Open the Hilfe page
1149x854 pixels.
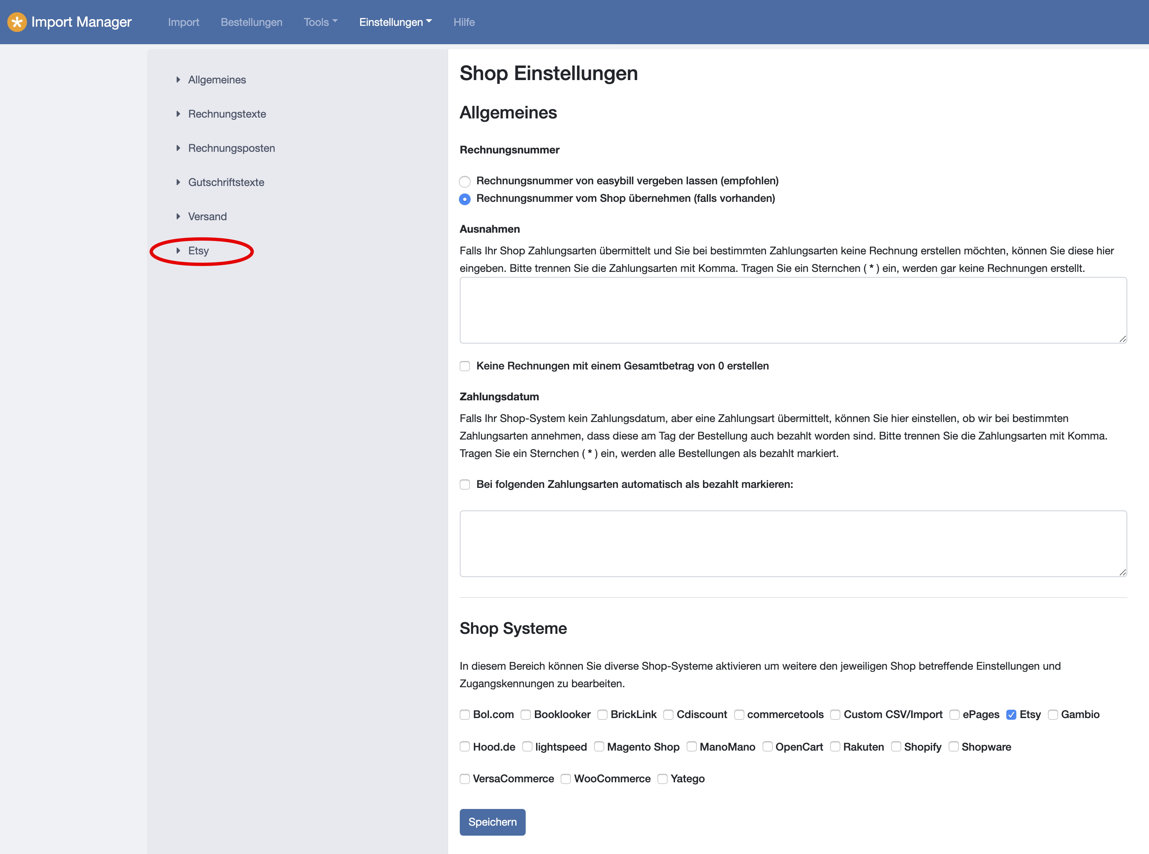(x=464, y=22)
